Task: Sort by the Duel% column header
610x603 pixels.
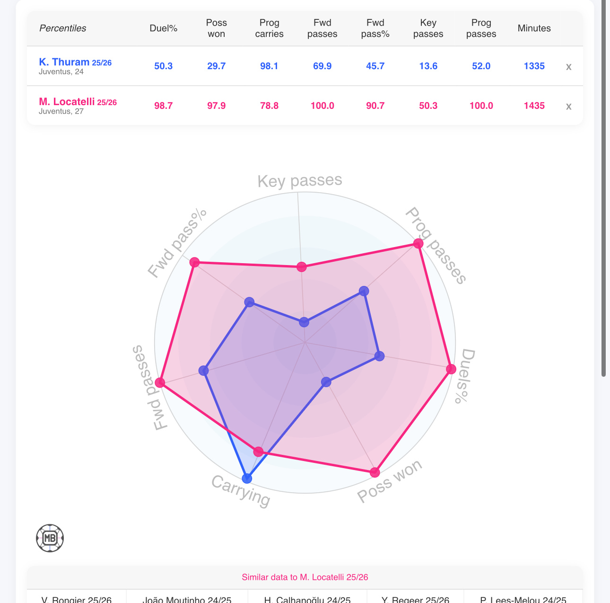Action: point(163,28)
